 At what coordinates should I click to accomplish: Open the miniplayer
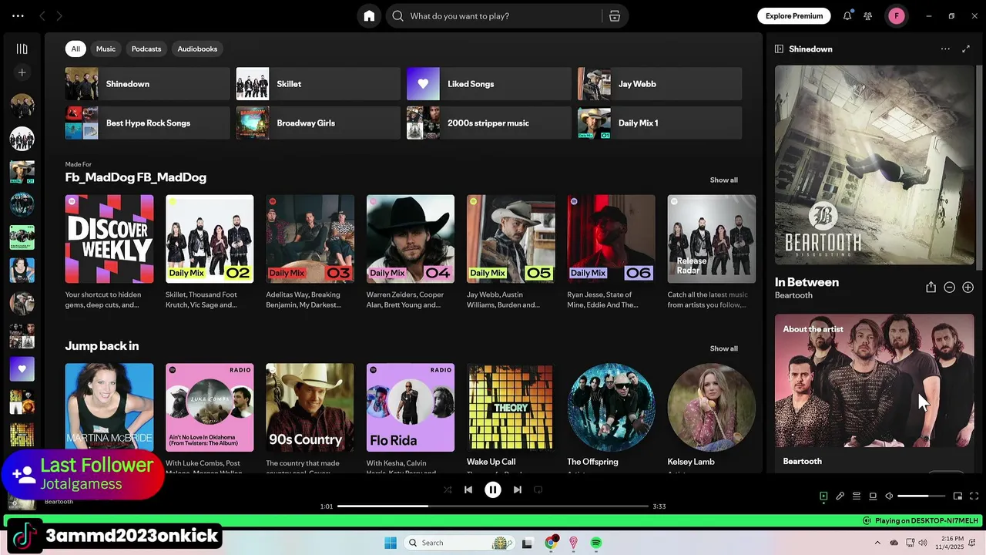(957, 496)
